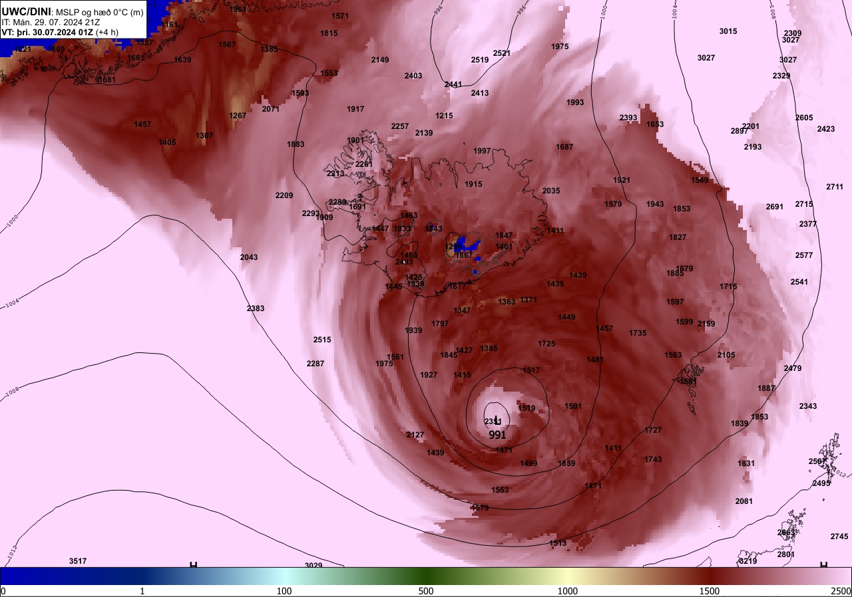The image size is (852, 597).
Task: Click the height value 1725
Action: click(x=546, y=344)
